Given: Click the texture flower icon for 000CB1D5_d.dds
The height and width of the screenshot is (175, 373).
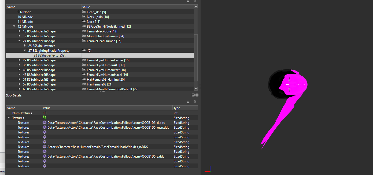Looking at the screenshot, I should click(45, 122).
